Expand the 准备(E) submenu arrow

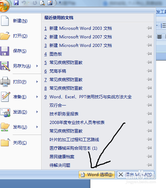click(37, 97)
